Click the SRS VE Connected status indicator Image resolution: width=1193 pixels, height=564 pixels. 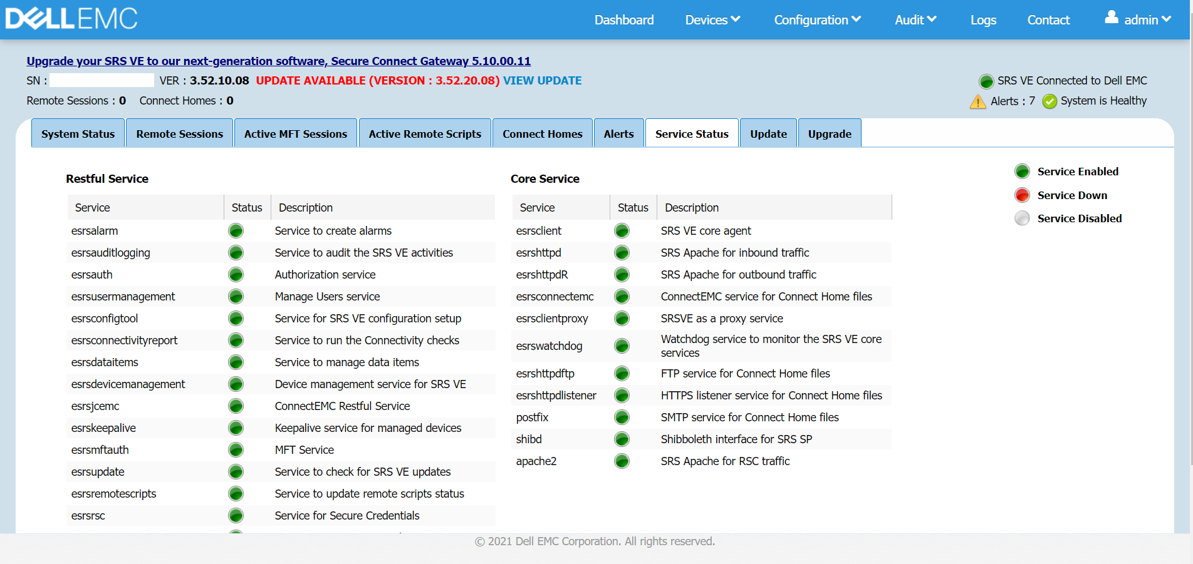coord(986,81)
